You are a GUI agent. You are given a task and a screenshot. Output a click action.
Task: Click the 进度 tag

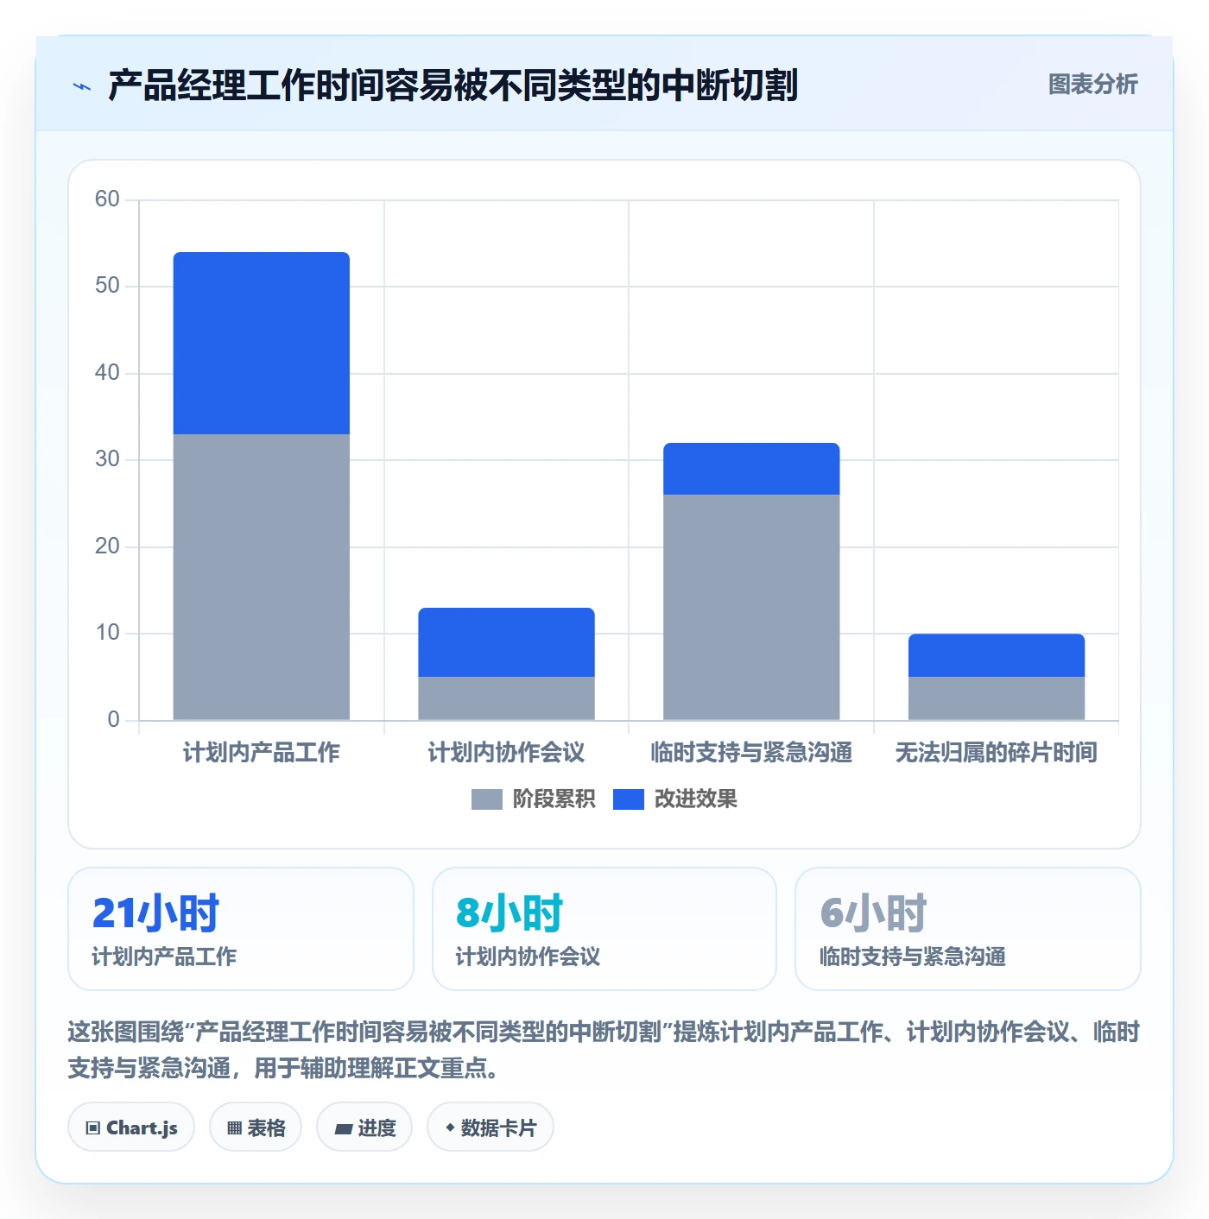364,1127
